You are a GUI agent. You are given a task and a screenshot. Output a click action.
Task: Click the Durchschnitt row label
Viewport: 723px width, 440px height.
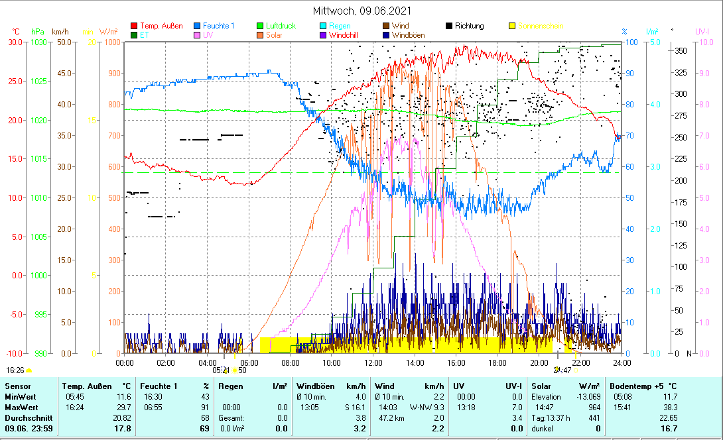point(27,419)
